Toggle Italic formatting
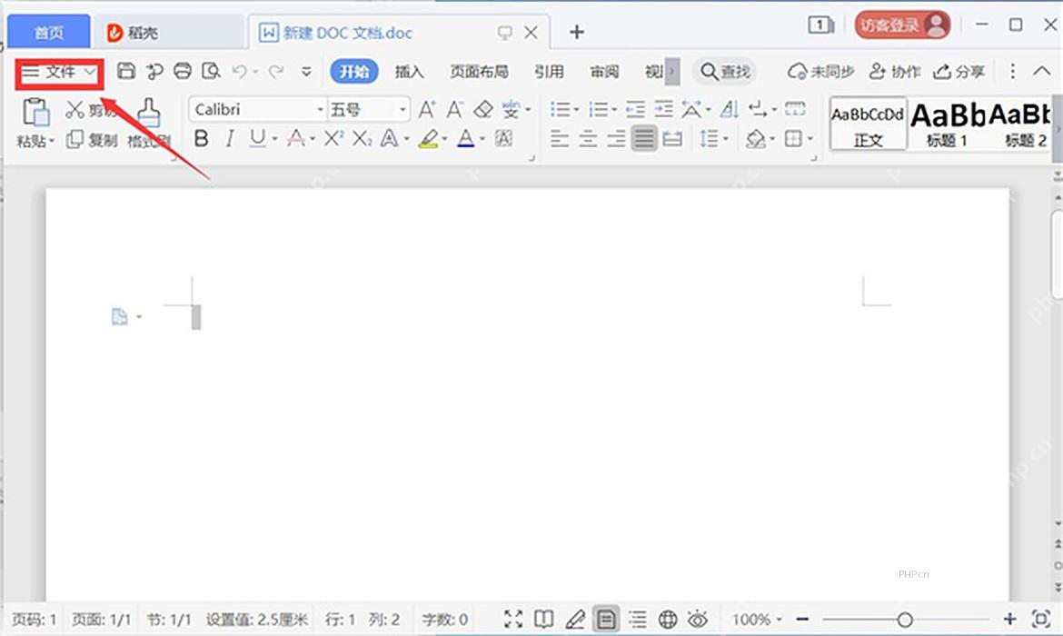 tap(230, 139)
